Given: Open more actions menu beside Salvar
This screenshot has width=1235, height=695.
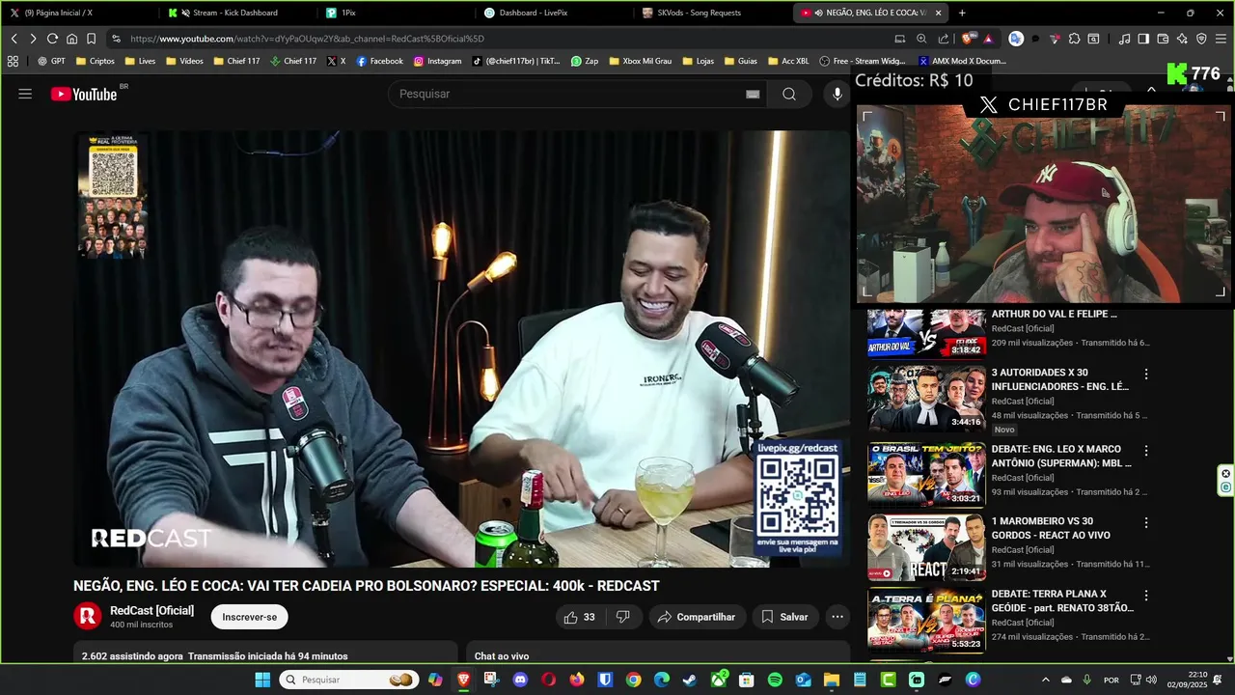Looking at the screenshot, I should [x=837, y=617].
